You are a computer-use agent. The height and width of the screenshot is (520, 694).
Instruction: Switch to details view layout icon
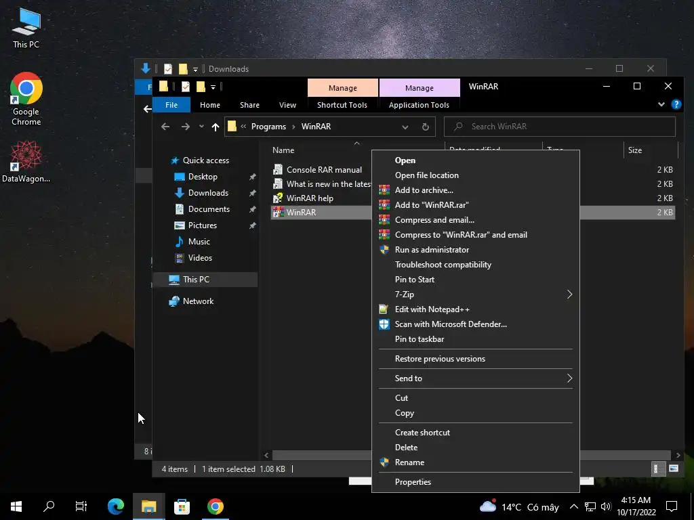(x=657, y=469)
